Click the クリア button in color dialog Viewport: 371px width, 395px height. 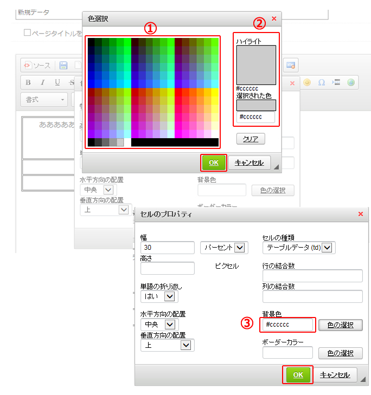251,139
